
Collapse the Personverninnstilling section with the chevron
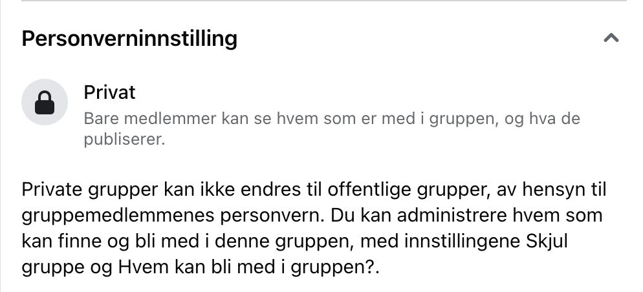(x=611, y=38)
